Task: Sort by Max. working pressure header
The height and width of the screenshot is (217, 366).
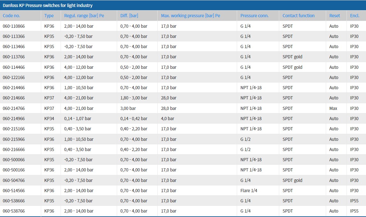Action: point(190,16)
